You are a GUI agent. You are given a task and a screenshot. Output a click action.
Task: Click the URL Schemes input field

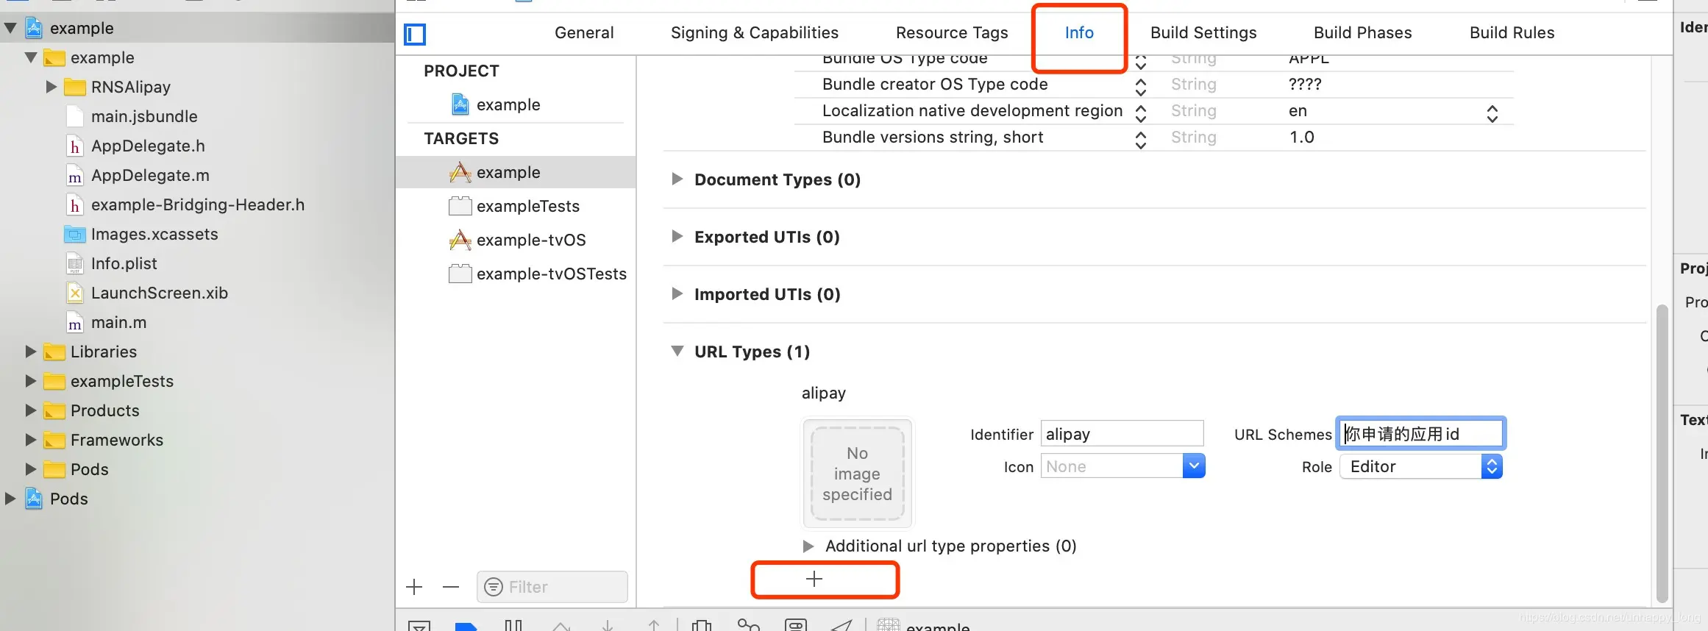[1420, 434]
